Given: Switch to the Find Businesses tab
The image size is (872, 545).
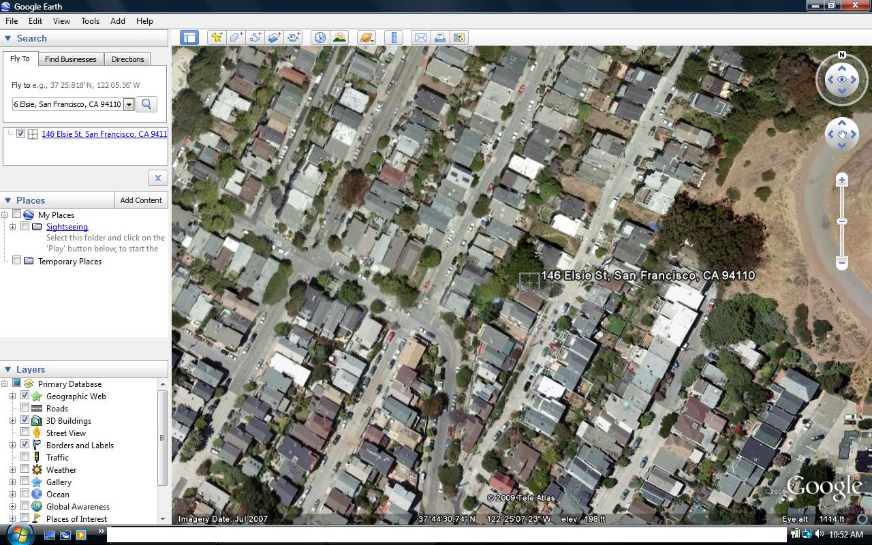Looking at the screenshot, I should pyautogui.click(x=71, y=59).
